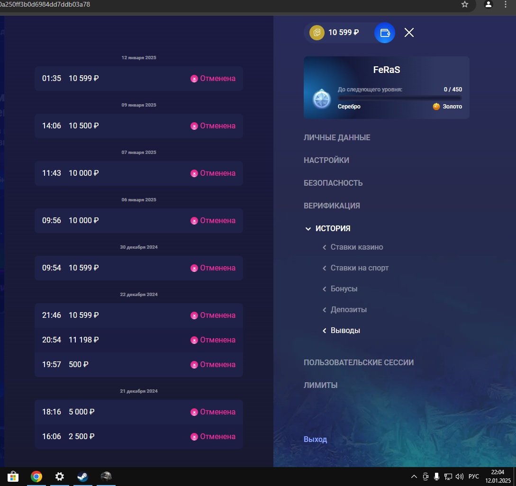Click cancelled icon on 21:46 withdrawal
Image resolution: width=516 pixels, height=486 pixels.
pos(194,315)
